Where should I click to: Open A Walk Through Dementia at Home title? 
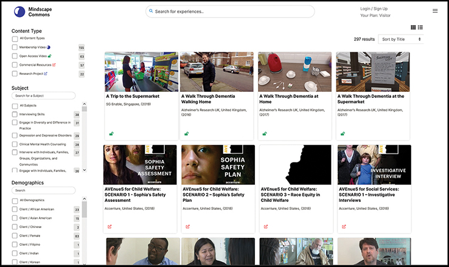(288, 99)
